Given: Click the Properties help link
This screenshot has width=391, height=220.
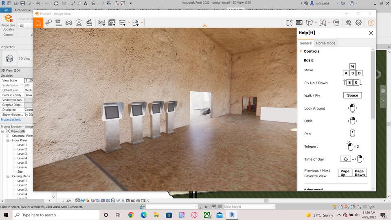Looking at the screenshot, I should pyautogui.click(x=11, y=119).
